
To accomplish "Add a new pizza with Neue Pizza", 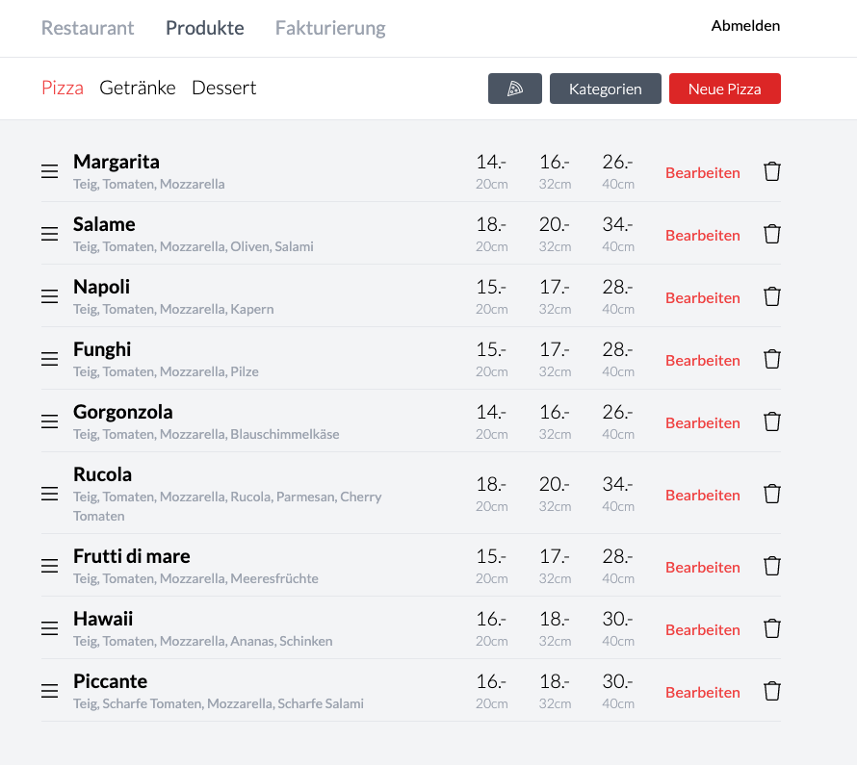I will click(725, 89).
